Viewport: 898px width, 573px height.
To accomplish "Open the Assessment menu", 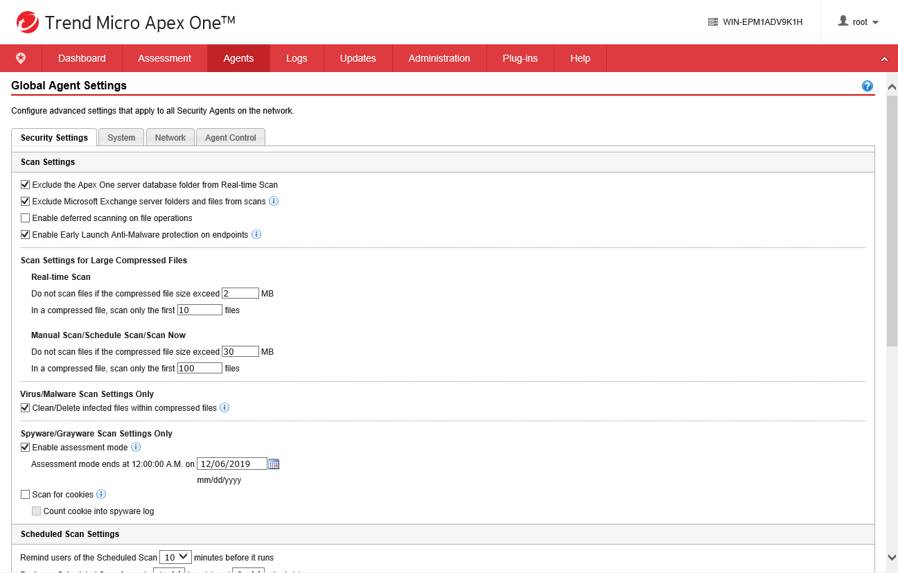I will click(x=164, y=58).
